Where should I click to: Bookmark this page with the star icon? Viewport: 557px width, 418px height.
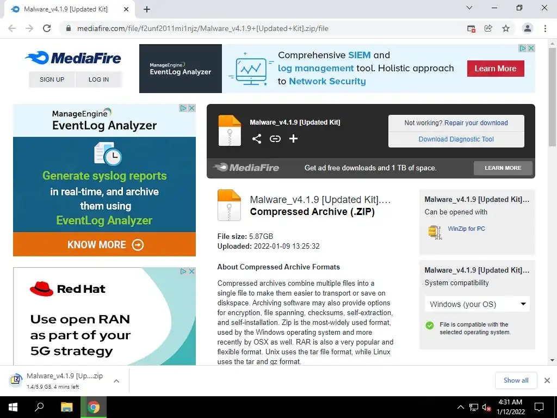coord(506,28)
